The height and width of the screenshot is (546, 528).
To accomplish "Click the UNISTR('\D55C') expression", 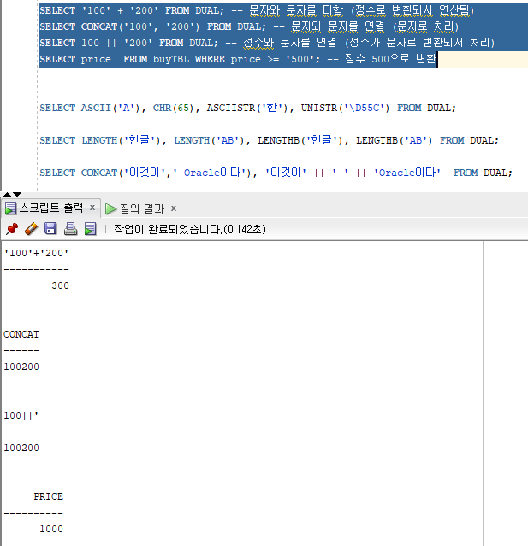I will click(345, 108).
